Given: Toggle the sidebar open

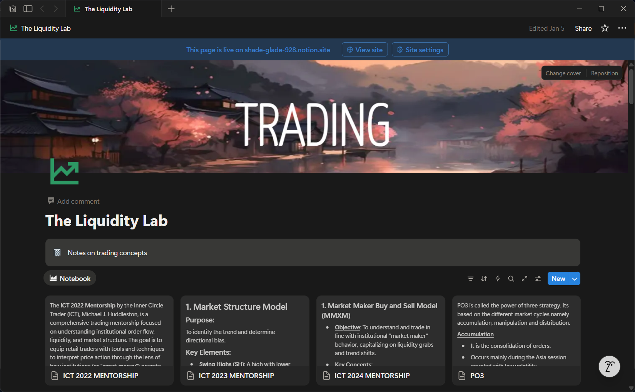Looking at the screenshot, I should pyautogui.click(x=28, y=8).
